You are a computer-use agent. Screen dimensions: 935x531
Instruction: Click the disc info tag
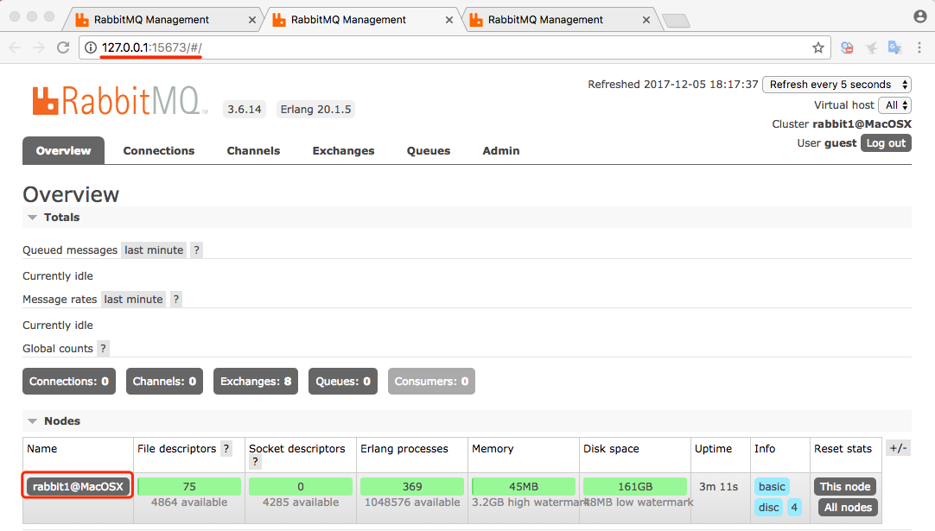tap(768, 507)
